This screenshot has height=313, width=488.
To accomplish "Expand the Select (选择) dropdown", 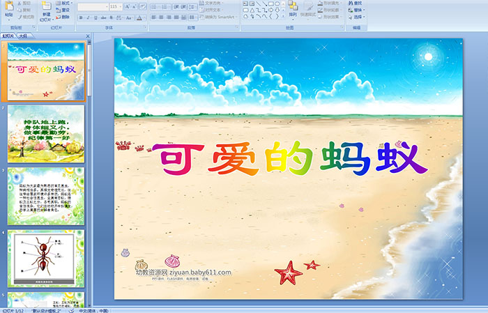I will 356,17.
